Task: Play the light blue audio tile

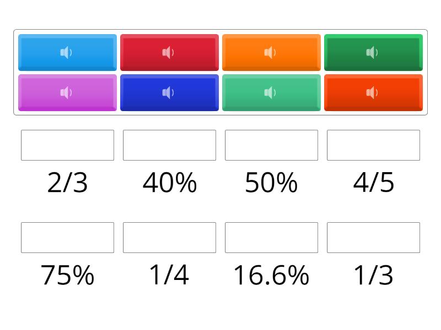Action: [67, 53]
